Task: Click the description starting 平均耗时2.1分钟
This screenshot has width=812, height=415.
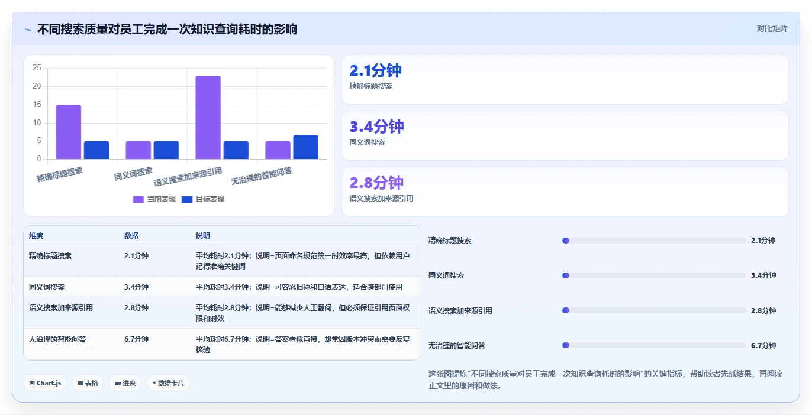Action: (303, 261)
